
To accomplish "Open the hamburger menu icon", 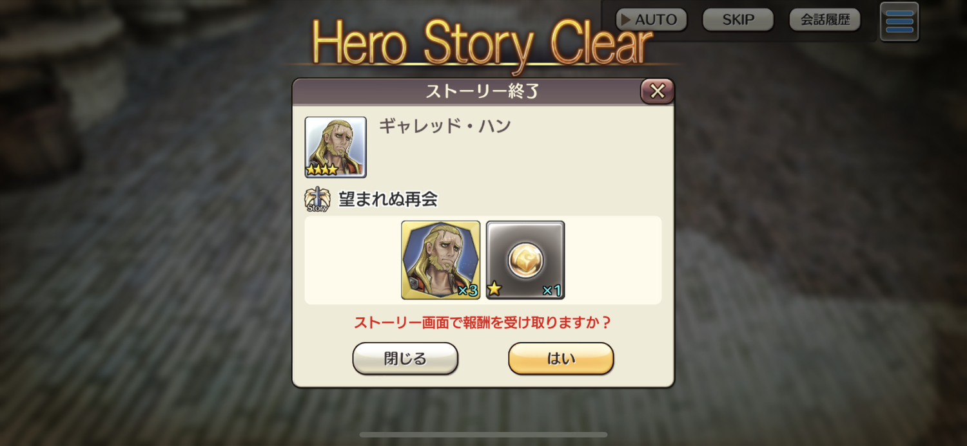I will click(x=899, y=21).
